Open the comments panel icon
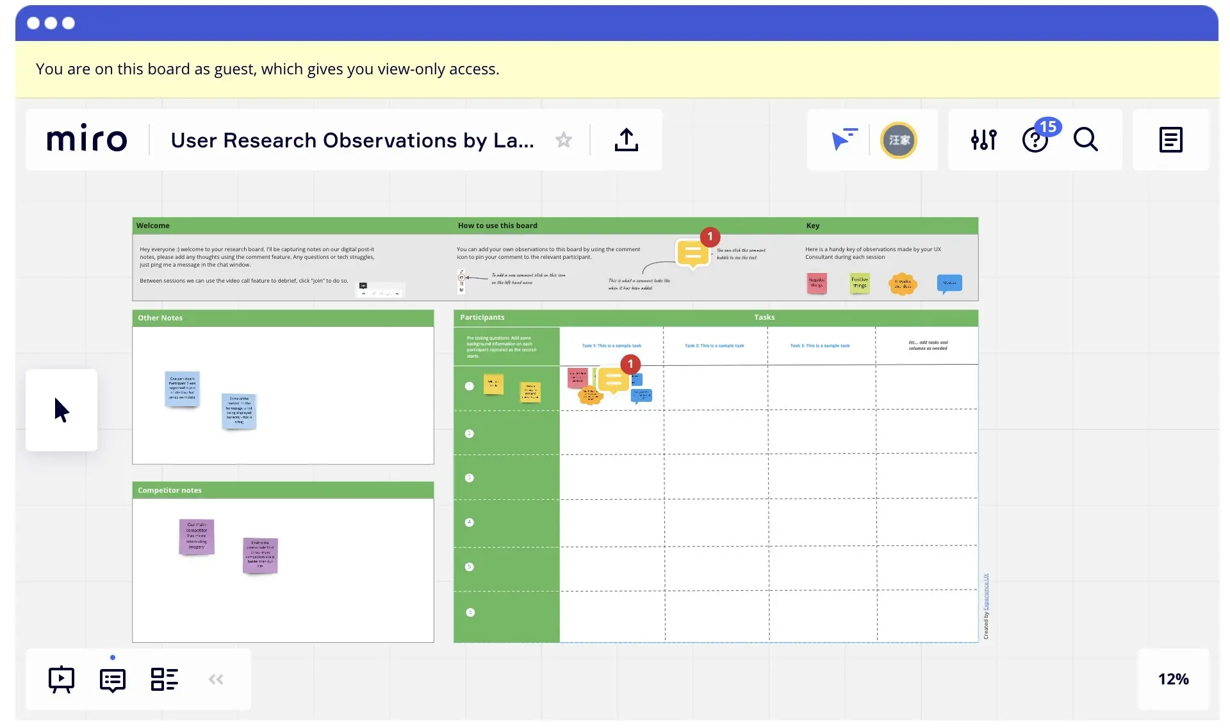 coord(113,680)
